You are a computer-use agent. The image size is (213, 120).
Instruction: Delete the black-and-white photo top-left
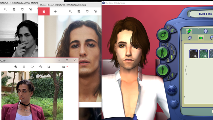click(x=14, y=9)
